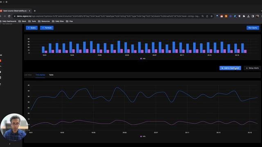Go forward with the browser forward arrow
Viewport: 262px width, 147px height.
tap(5, 16)
